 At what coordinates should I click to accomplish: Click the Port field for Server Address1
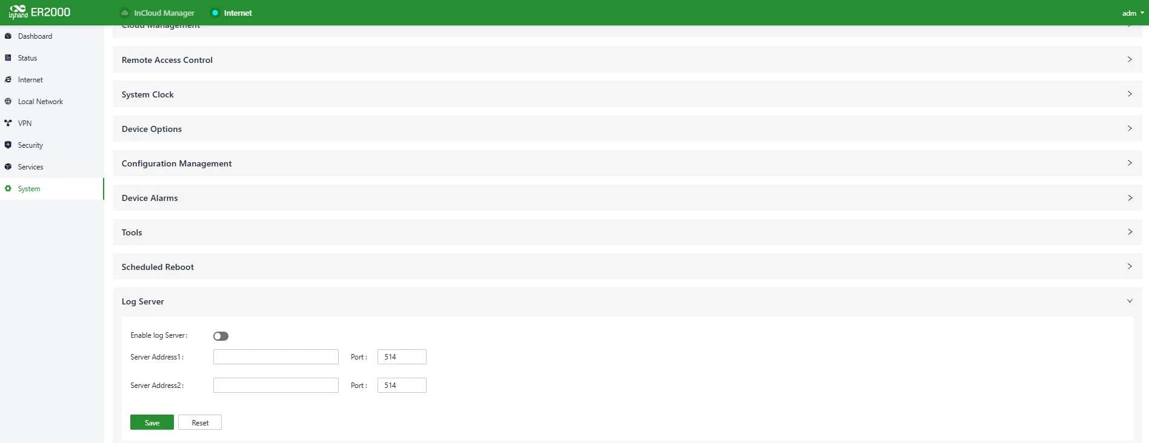[402, 357]
